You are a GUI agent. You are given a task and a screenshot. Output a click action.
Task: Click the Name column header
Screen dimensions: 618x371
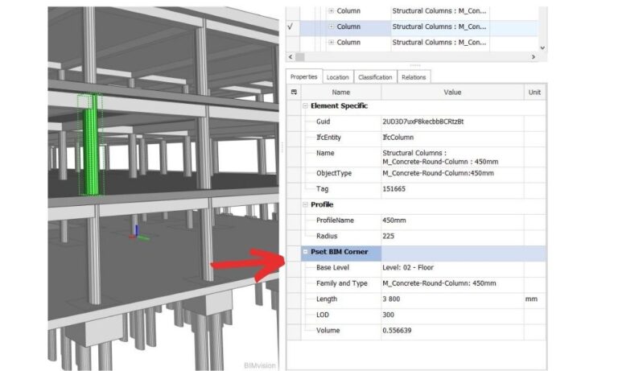coord(341,92)
